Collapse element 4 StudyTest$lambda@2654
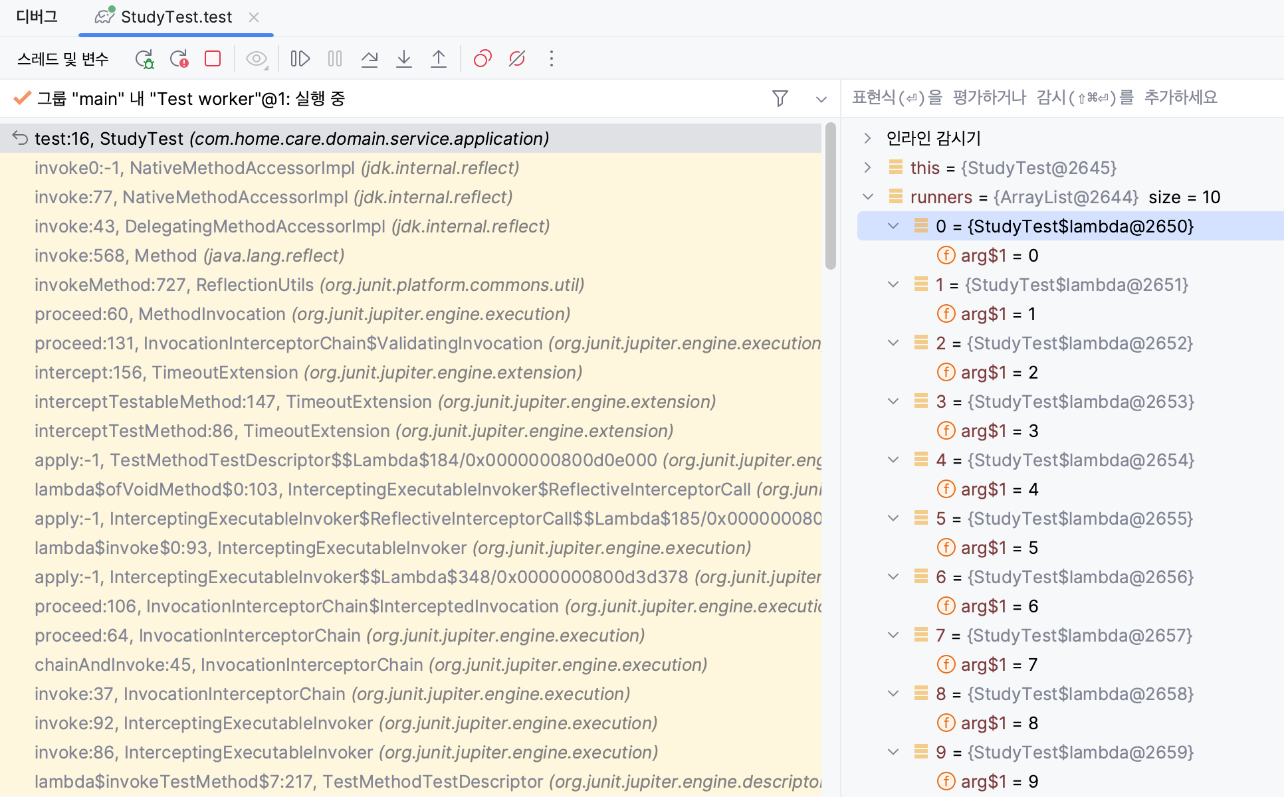Image resolution: width=1284 pixels, height=797 pixels. click(x=894, y=460)
